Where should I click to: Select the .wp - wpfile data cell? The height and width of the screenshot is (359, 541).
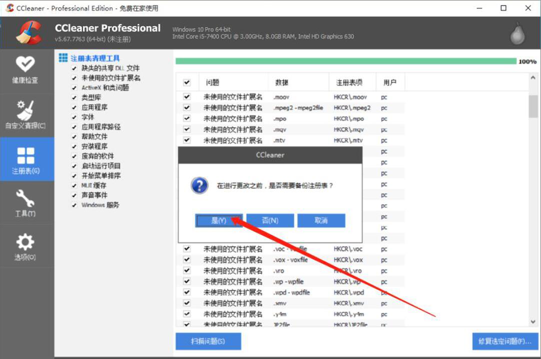[288, 282]
